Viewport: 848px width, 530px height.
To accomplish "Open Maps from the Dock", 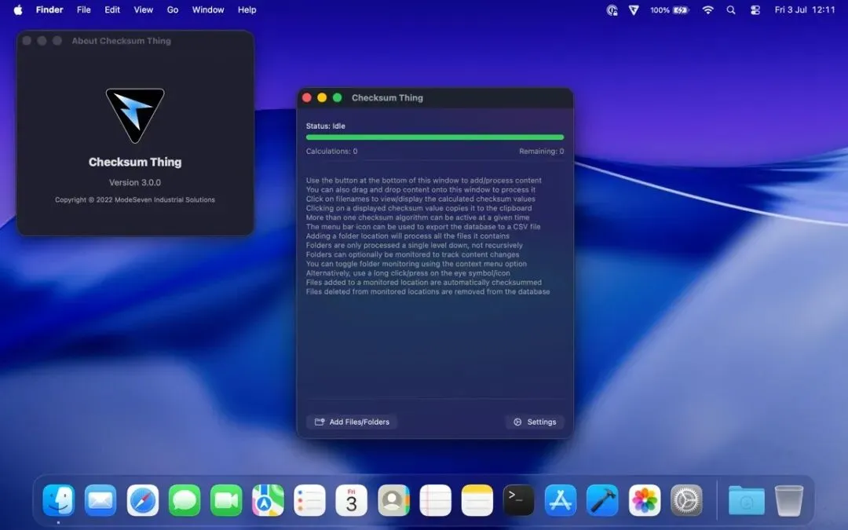I will [268, 500].
